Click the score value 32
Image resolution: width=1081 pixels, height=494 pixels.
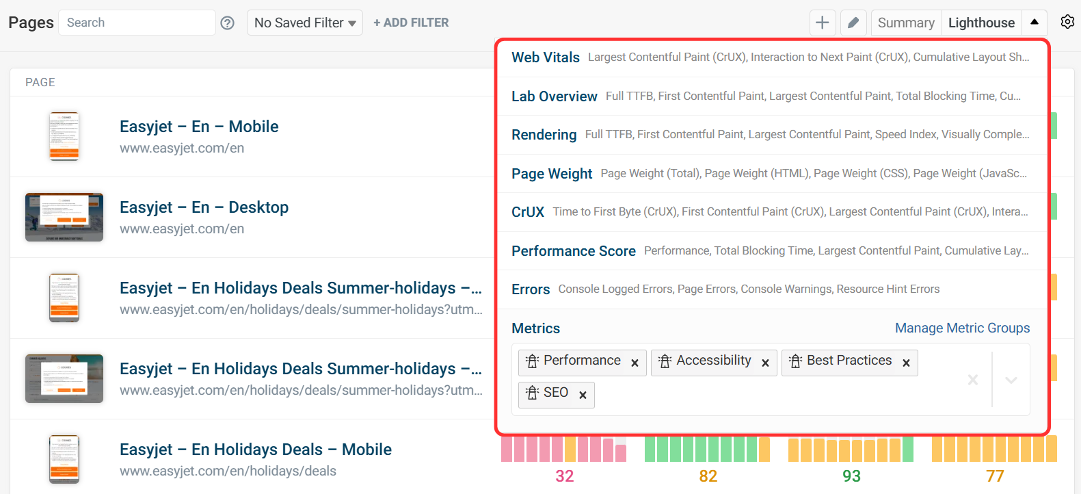[565, 476]
